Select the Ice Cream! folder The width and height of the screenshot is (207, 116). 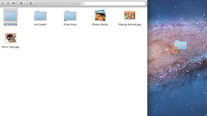click(40, 16)
